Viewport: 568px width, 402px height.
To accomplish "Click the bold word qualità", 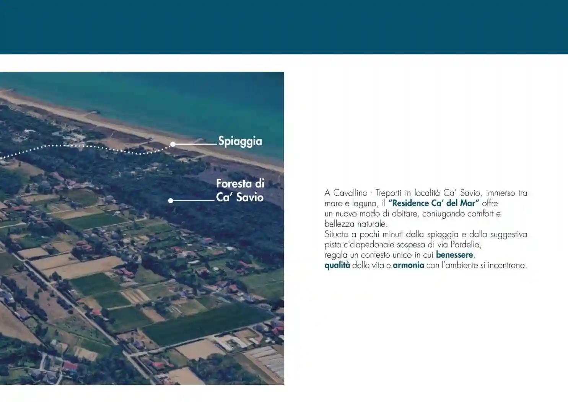I will click(x=337, y=265).
